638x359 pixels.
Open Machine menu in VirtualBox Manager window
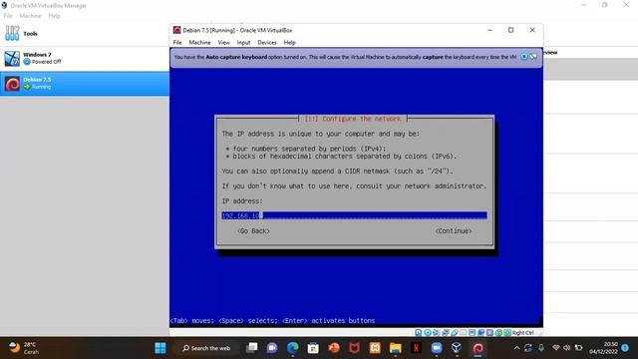click(30, 16)
